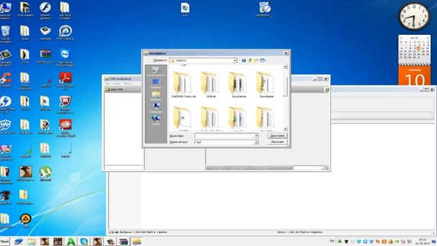Click the taskbar date and time

click(x=422, y=241)
